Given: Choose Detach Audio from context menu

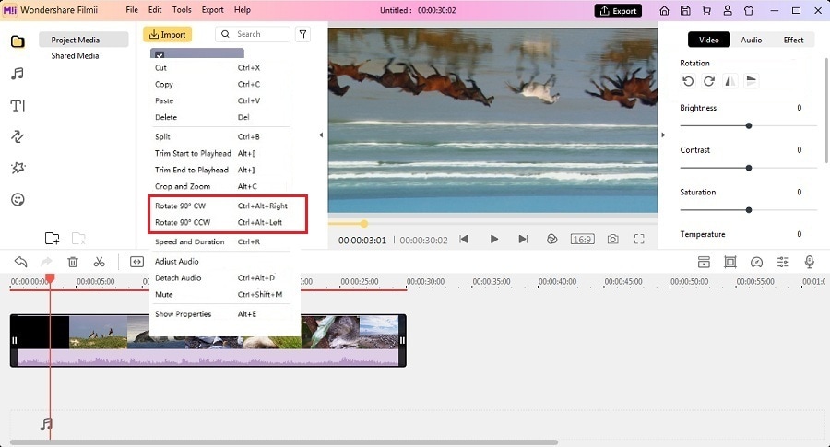Looking at the screenshot, I should point(220,277).
